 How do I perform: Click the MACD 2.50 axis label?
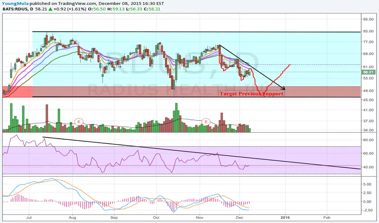click(367, 193)
